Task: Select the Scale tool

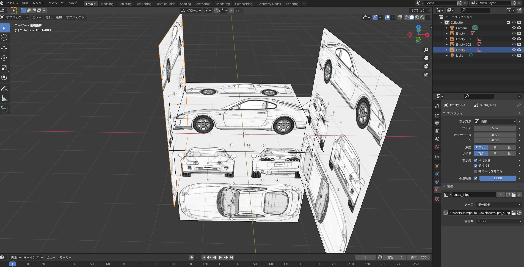Action: tap(4, 68)
